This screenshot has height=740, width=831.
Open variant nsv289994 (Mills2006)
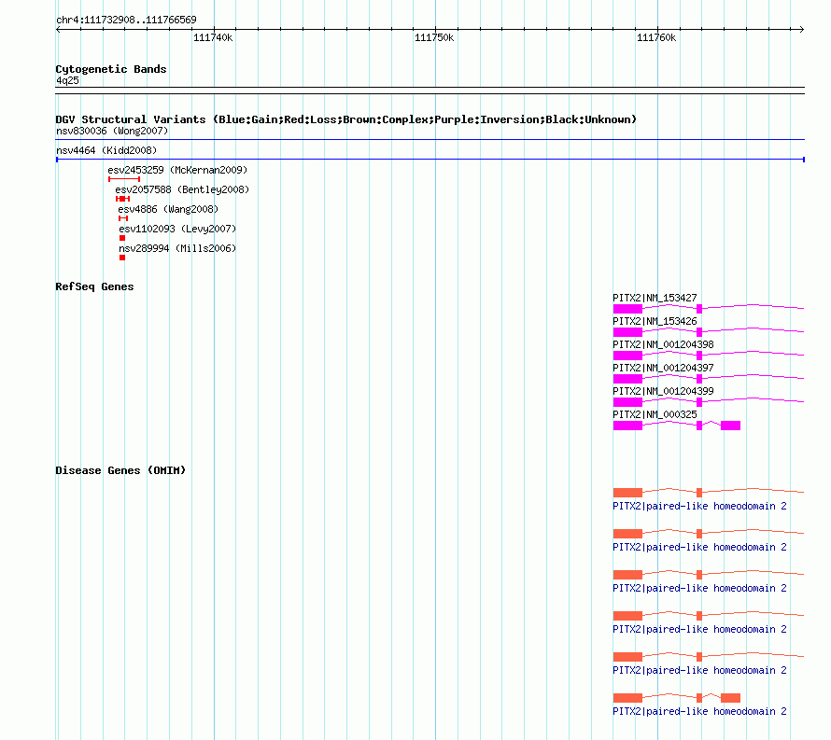click(x=177, y=248)
